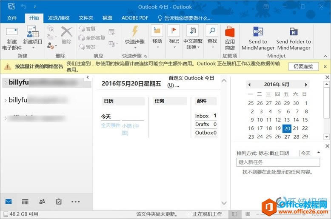Switch to Calendar view icon
Viewport: 331px width, 219px height.
pos(25,202)
